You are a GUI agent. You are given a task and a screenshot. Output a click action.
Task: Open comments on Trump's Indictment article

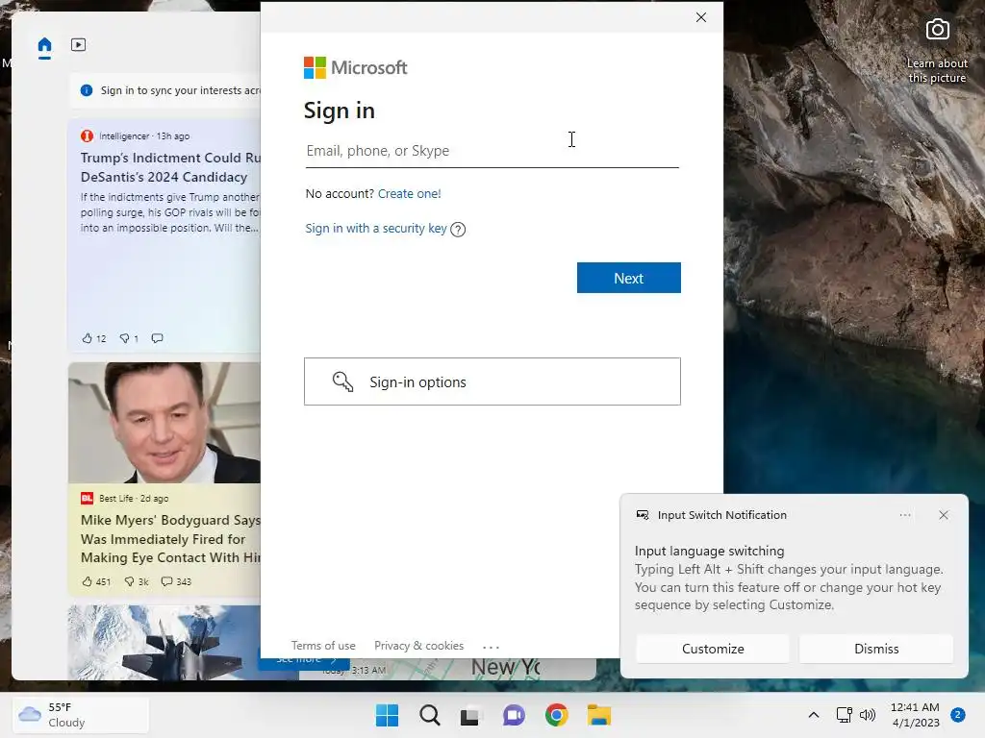[157, 338]
